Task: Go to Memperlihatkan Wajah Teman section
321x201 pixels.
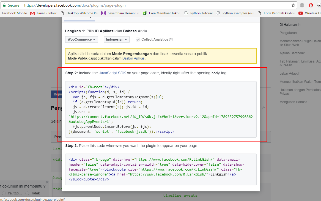Action: tap(300, 82)
